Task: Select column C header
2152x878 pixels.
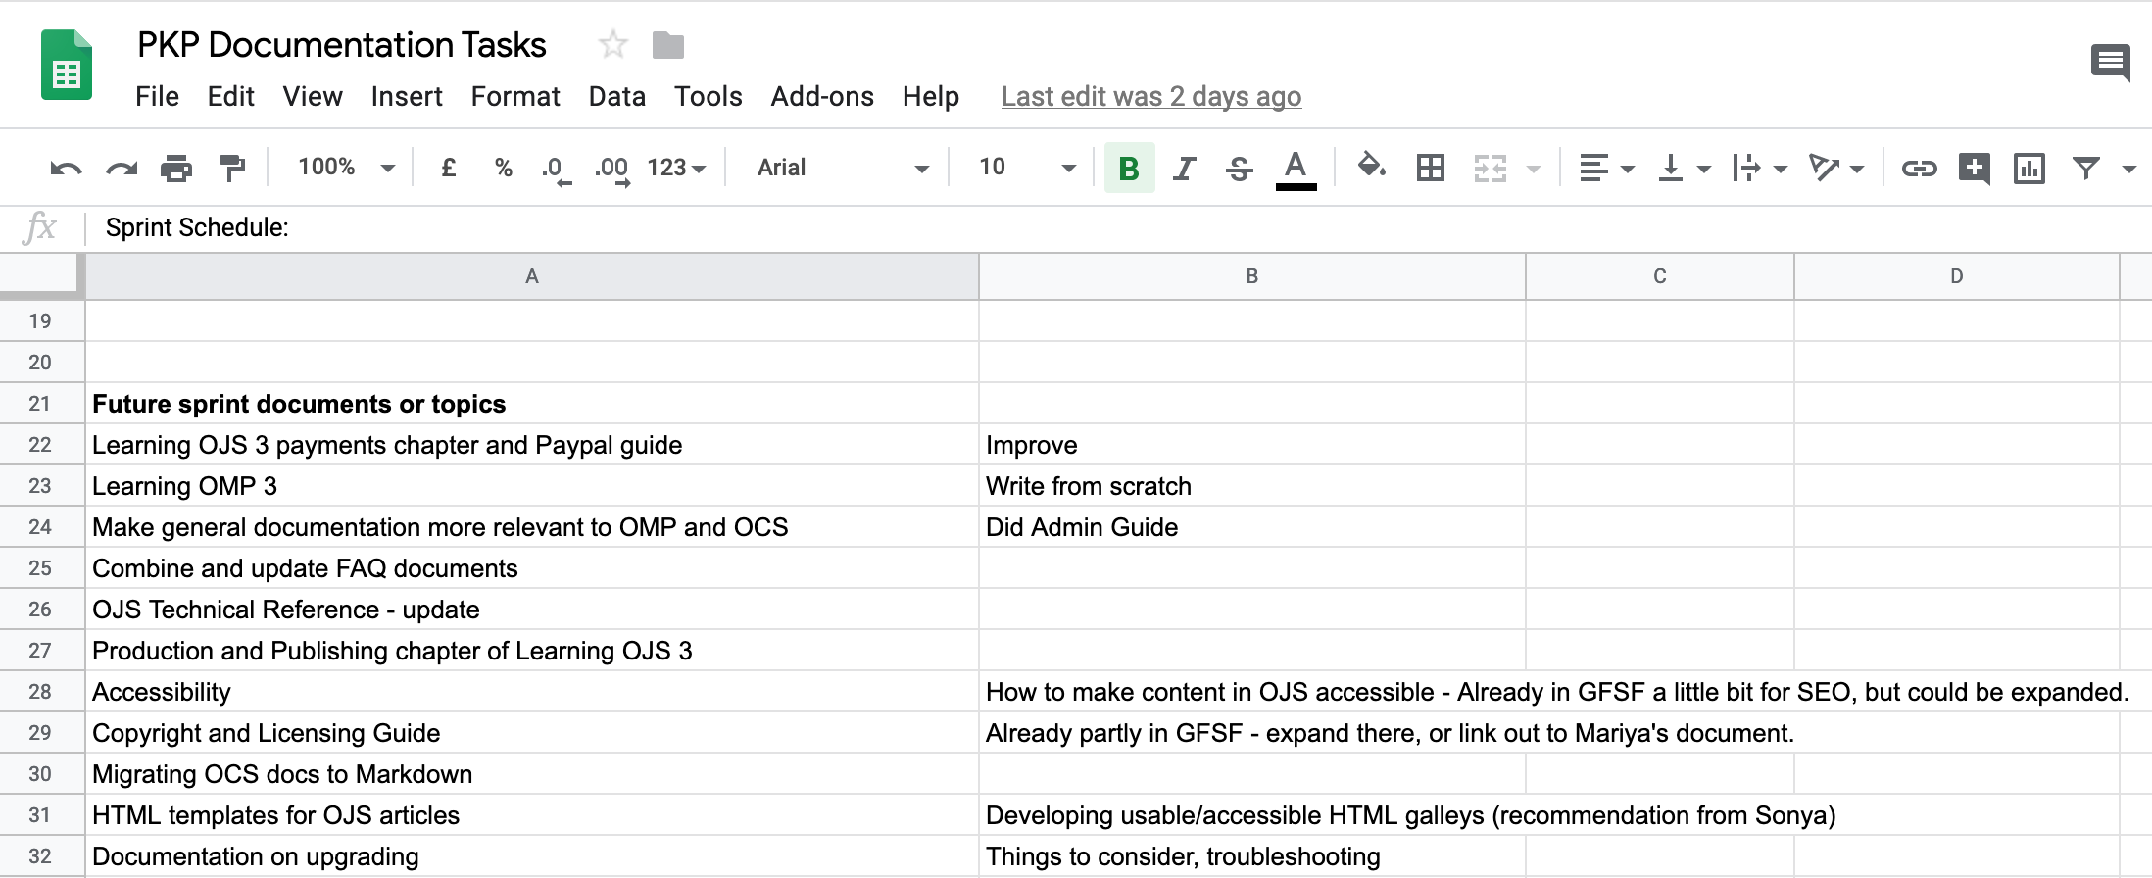Action: tap(1660, 276)
